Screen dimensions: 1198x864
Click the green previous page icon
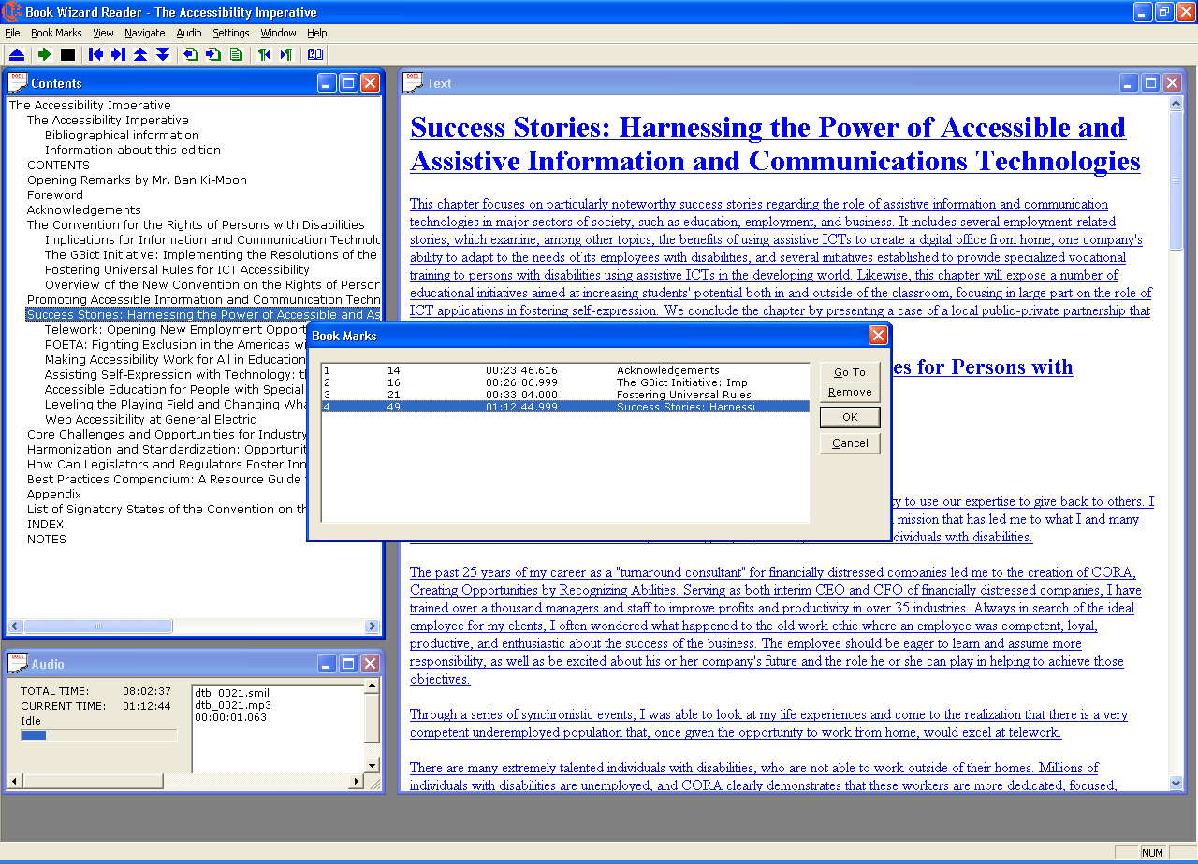[x=191, y=55]
